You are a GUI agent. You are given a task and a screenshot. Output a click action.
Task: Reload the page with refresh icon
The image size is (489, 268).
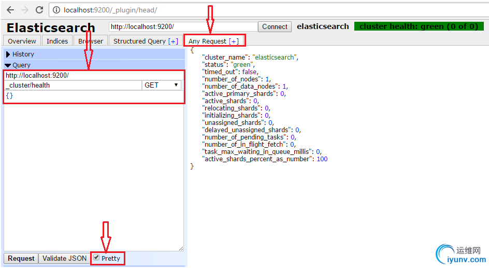[x=39, y=10]
